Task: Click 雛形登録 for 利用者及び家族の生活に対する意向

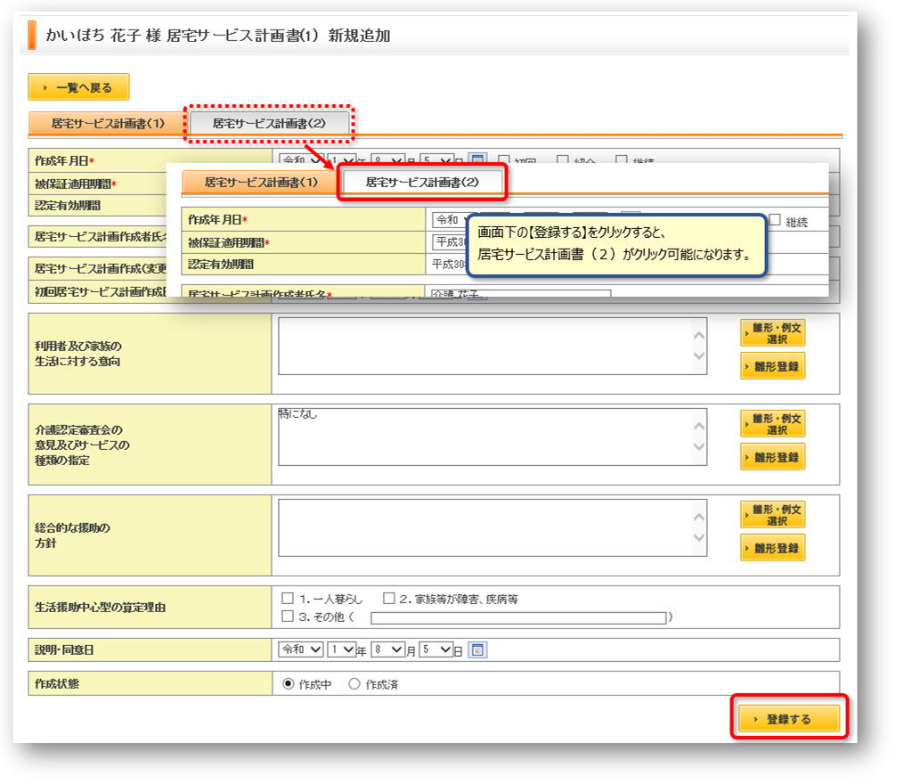Action: (x=772, y=366)
